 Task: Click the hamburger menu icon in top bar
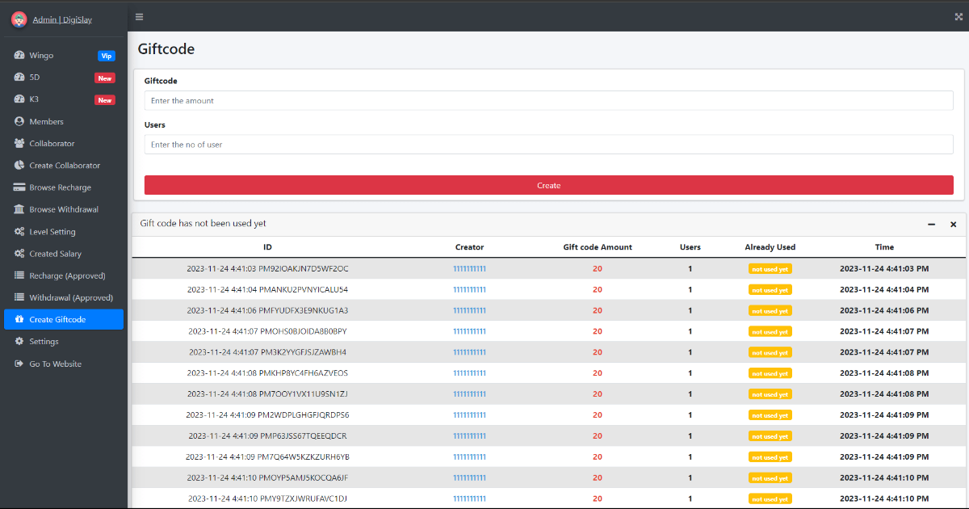click(x=140, y=16)
